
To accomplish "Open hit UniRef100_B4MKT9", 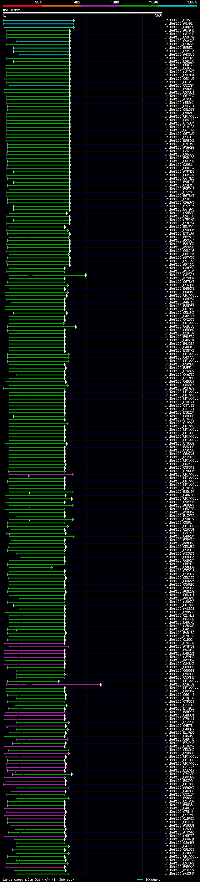I will pyautogui.click(x=179, y=289).
